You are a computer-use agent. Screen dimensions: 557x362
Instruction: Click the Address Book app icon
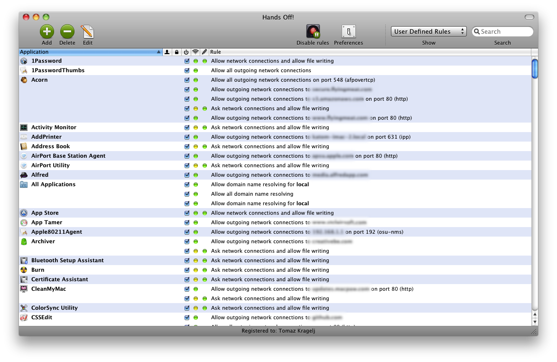pyautogui.click(x=24, y=146)
